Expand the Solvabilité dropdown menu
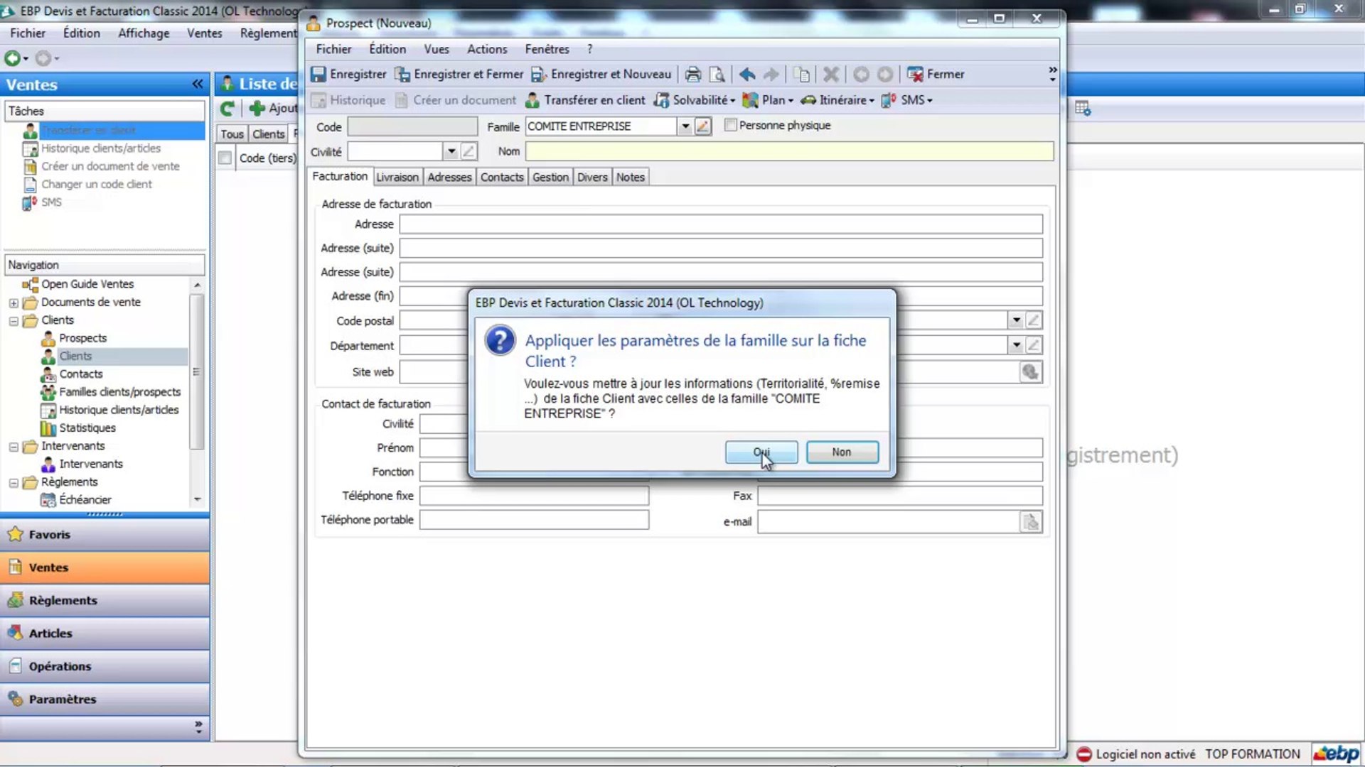 [x=732, y=101]
